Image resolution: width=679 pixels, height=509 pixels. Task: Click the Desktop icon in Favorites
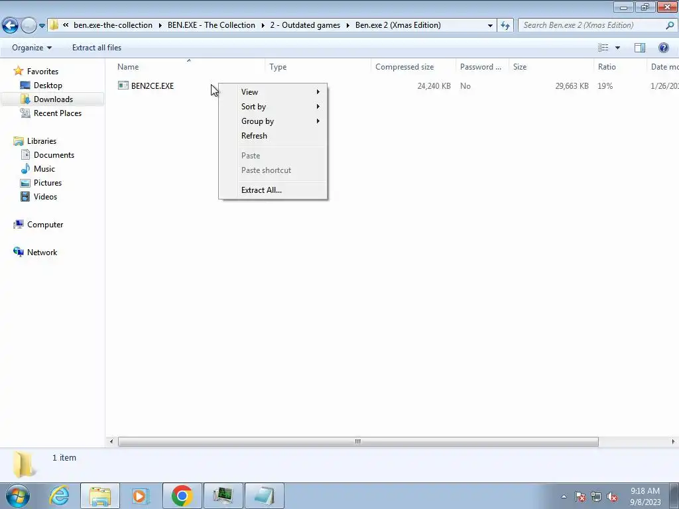point(25,85)
